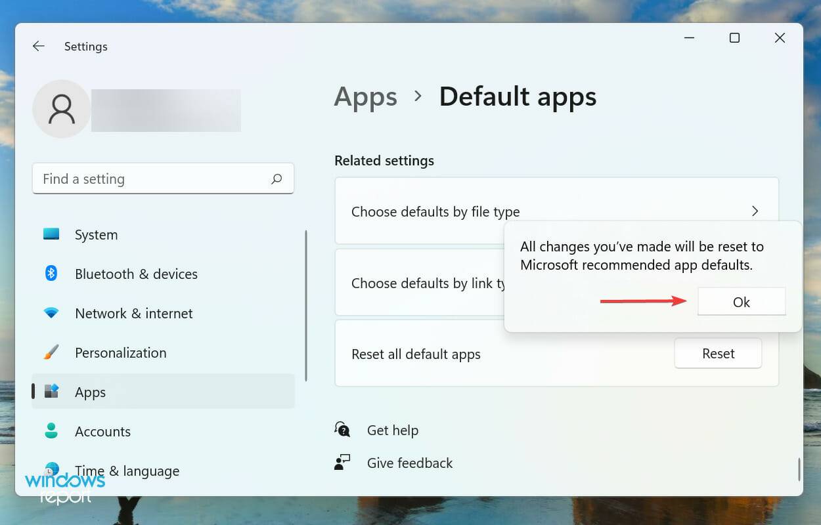This screenshot has width=821, height=525.
Task: Select the System icon in the sidebar
Action: [x=51, y=234]
